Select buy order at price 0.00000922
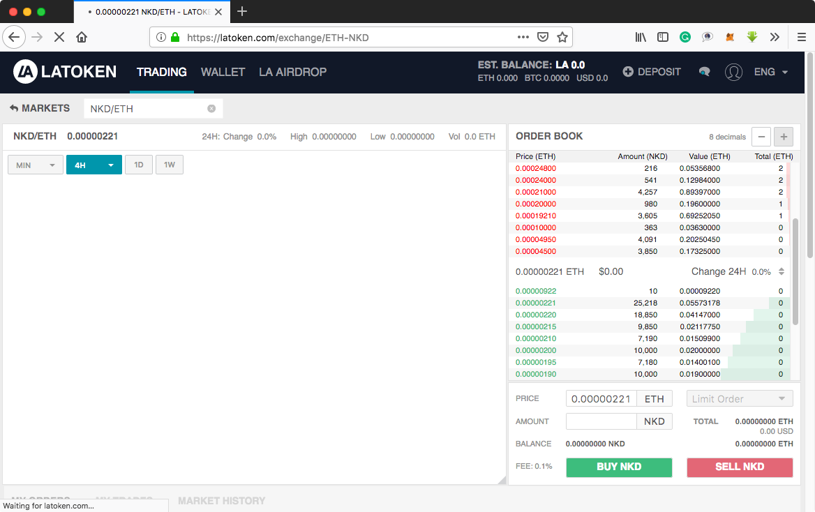Screen dimensions: 815x512 click(x=650, y=291)
